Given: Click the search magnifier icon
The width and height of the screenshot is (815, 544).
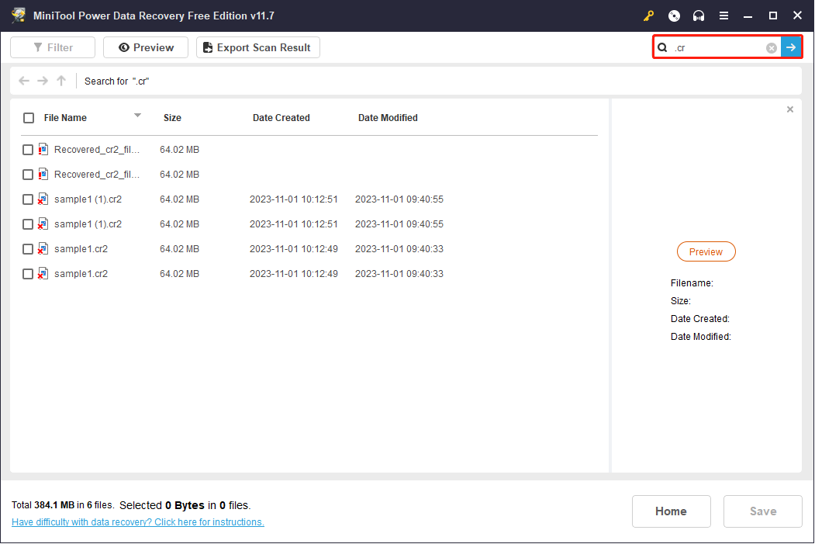Looking at the screenshot, I should (663, 47).
